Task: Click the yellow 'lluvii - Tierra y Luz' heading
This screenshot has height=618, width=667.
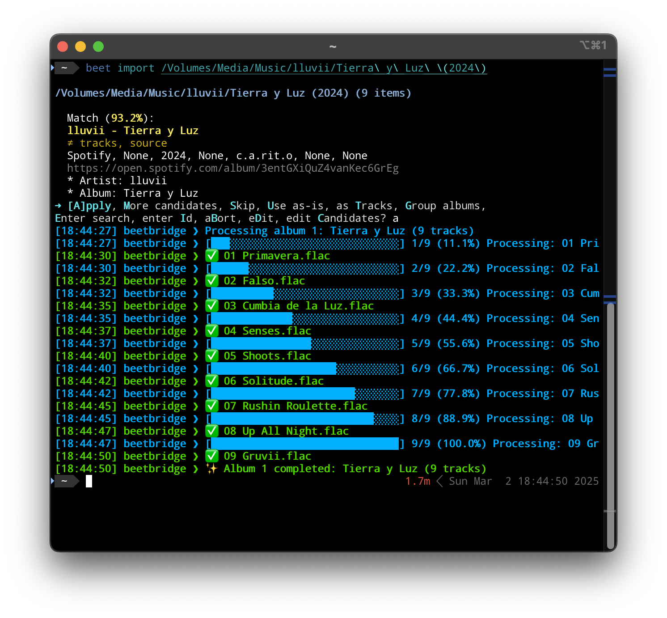Action: pos(133,131)
